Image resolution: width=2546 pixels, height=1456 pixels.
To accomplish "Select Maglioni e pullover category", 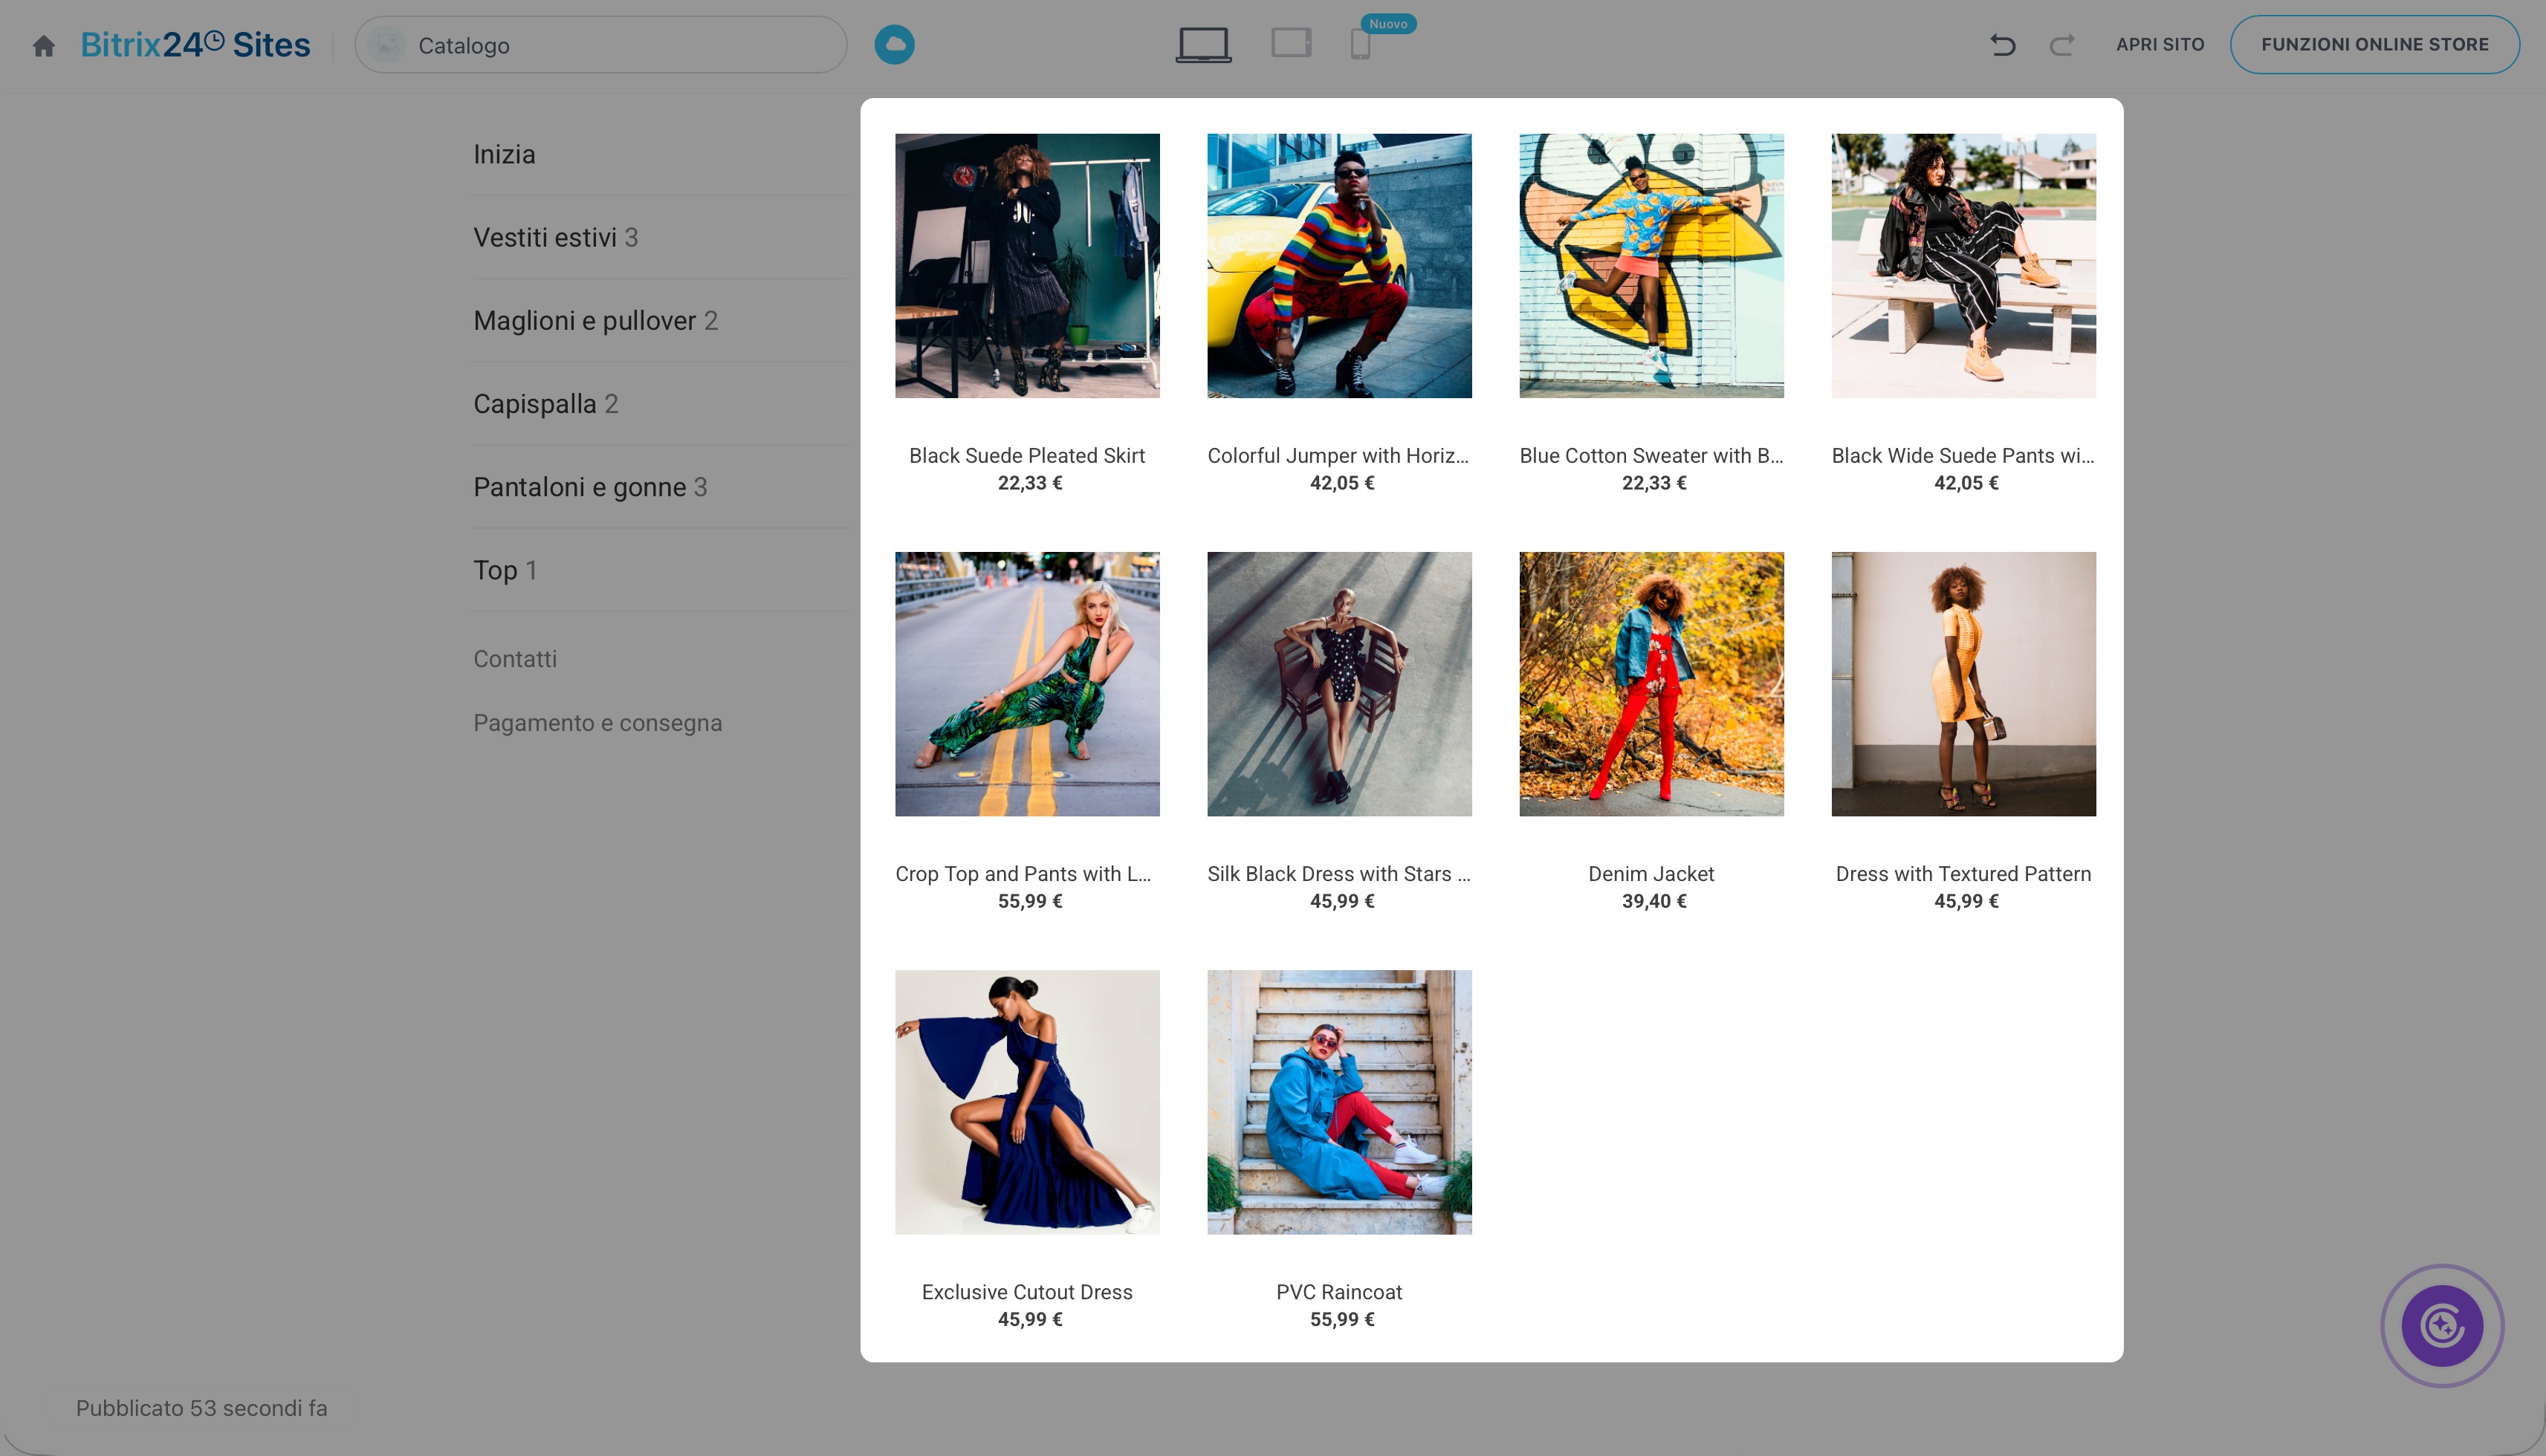I will point(595,321).
